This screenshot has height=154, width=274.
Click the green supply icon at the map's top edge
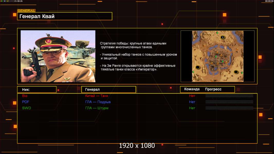pos(217,33)
